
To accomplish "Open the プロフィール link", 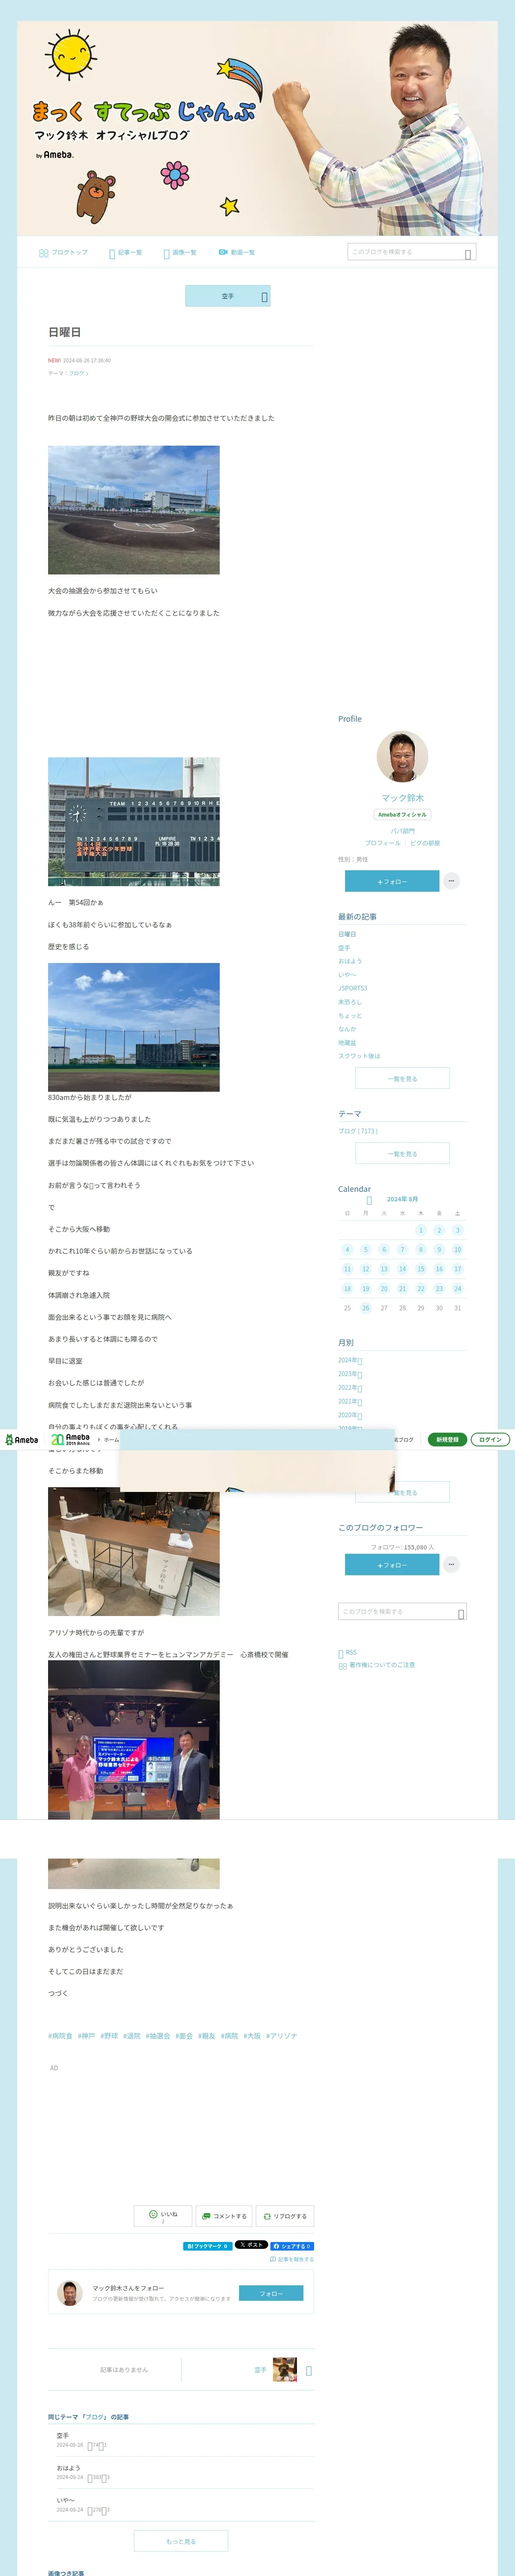I will pyautogui.click(x=382, y=843).
